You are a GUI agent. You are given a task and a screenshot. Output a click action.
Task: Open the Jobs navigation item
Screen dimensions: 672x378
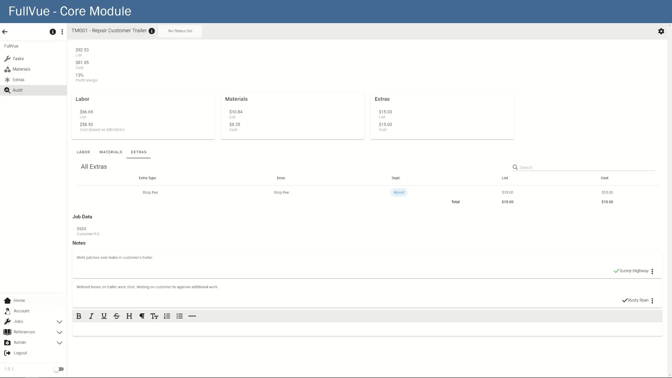tap(33, 322)
